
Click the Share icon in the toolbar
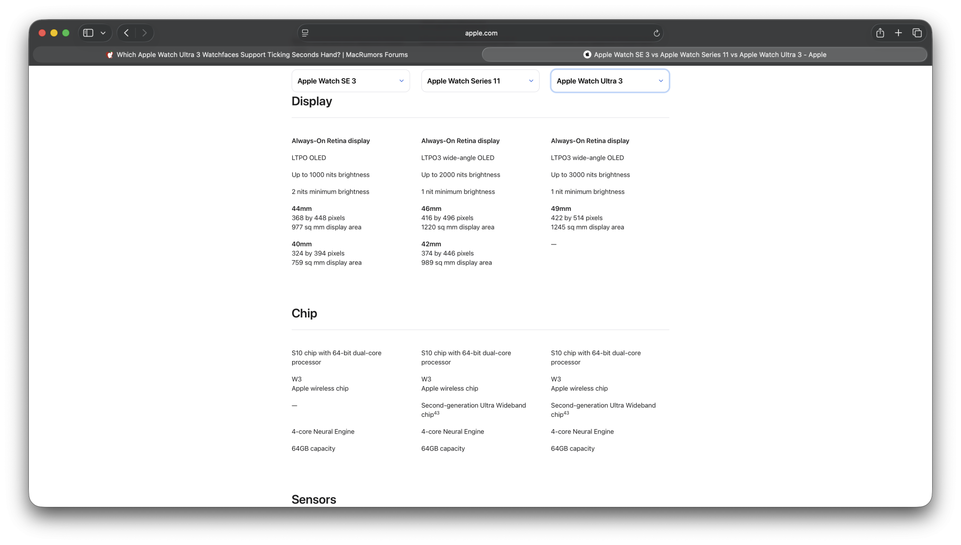880,33
